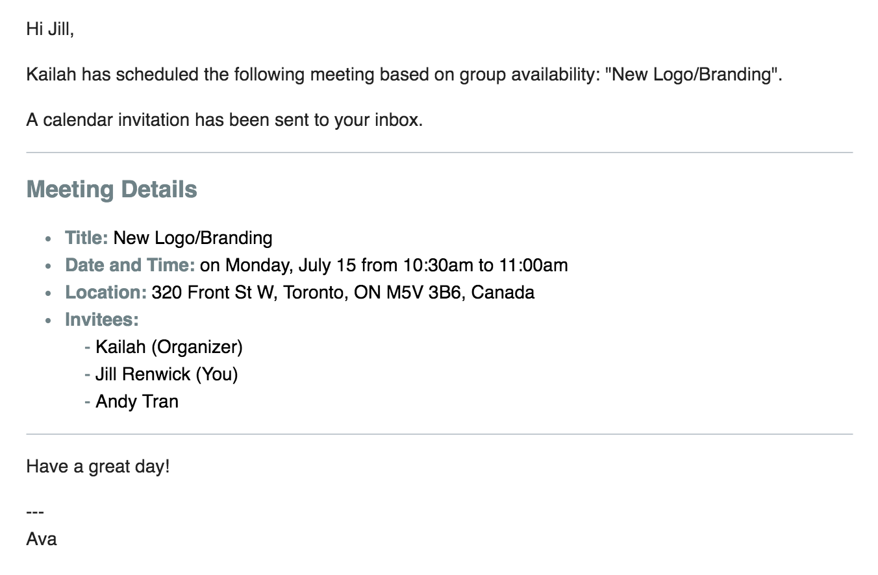Select the Meeting Details heading

coord(112,190)
